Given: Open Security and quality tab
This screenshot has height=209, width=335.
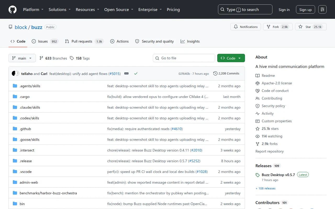Looking at the screenshot, I should coord(154,41).
